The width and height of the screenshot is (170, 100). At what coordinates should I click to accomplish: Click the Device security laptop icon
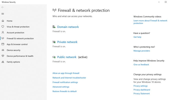click(3, 50)
